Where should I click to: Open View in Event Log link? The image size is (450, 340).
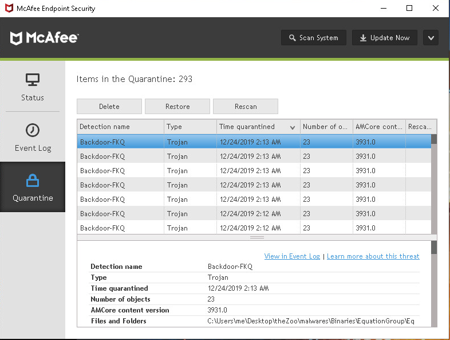point(292,256)
